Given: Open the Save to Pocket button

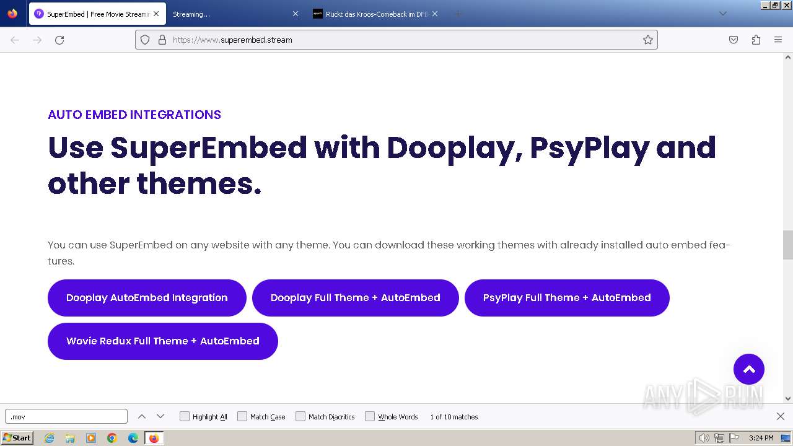Looking at the screenshot, I should [734, 40].
